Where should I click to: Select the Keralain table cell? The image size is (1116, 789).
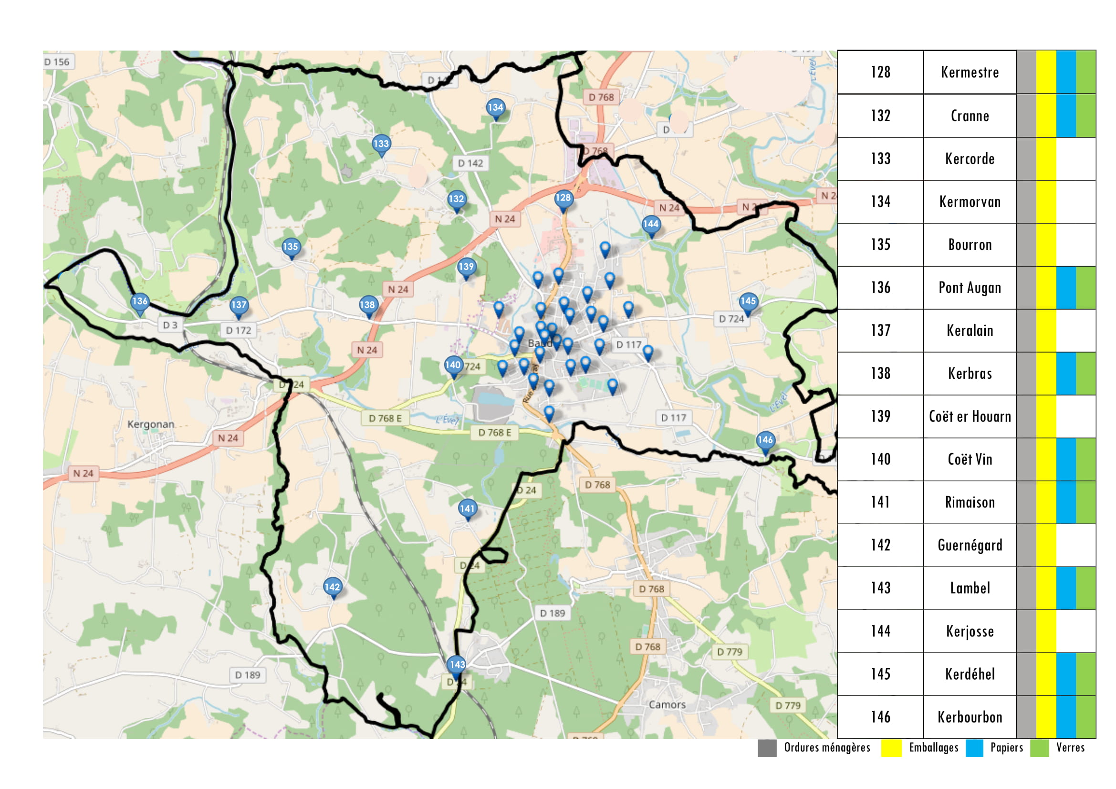click(970, 331)
